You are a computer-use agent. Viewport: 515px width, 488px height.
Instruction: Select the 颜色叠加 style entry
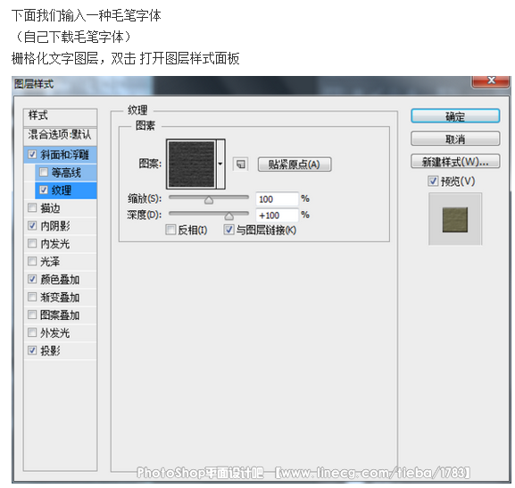pos(61,279)
